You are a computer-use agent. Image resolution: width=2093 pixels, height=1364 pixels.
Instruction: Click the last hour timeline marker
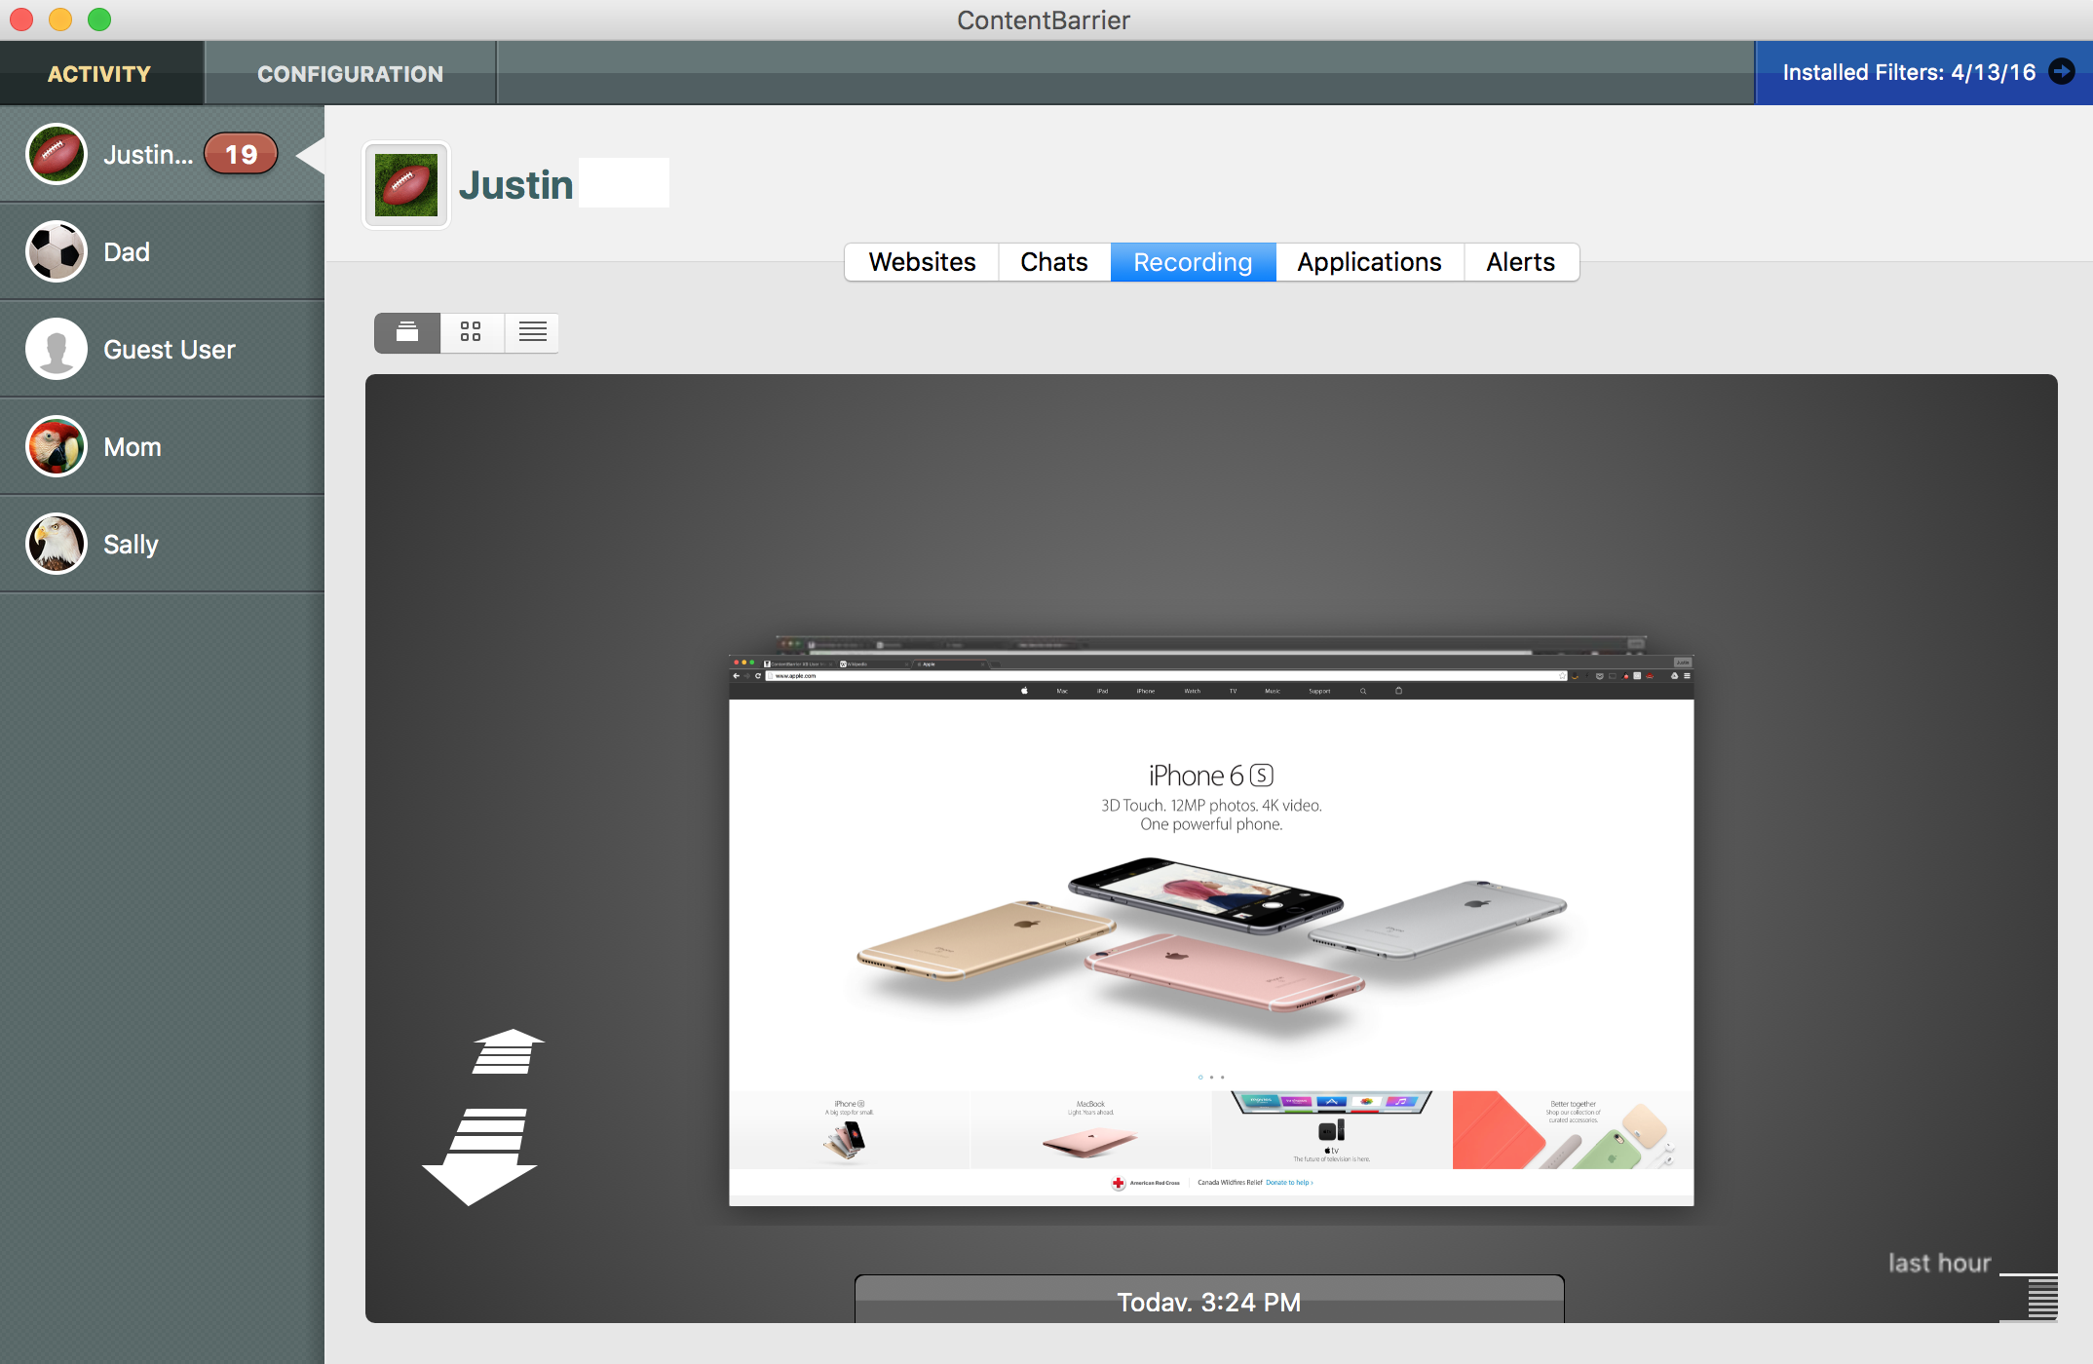click(x=1939, y=1263)
